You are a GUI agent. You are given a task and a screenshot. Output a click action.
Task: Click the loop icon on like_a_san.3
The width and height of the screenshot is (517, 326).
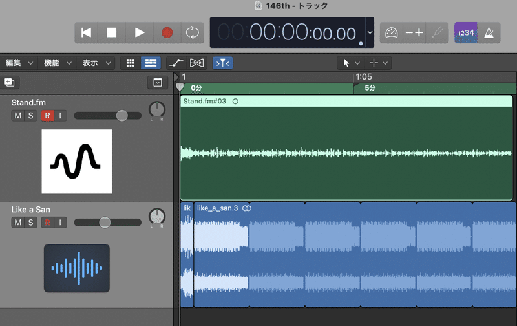(247, 208)
